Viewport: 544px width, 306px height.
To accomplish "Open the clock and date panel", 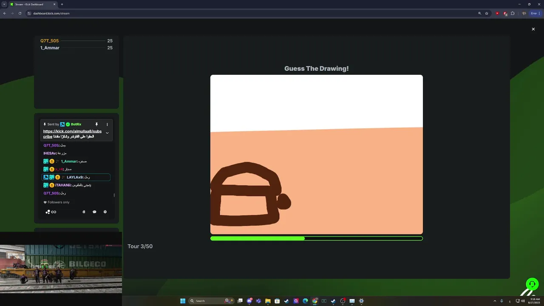I will (535, 301).
